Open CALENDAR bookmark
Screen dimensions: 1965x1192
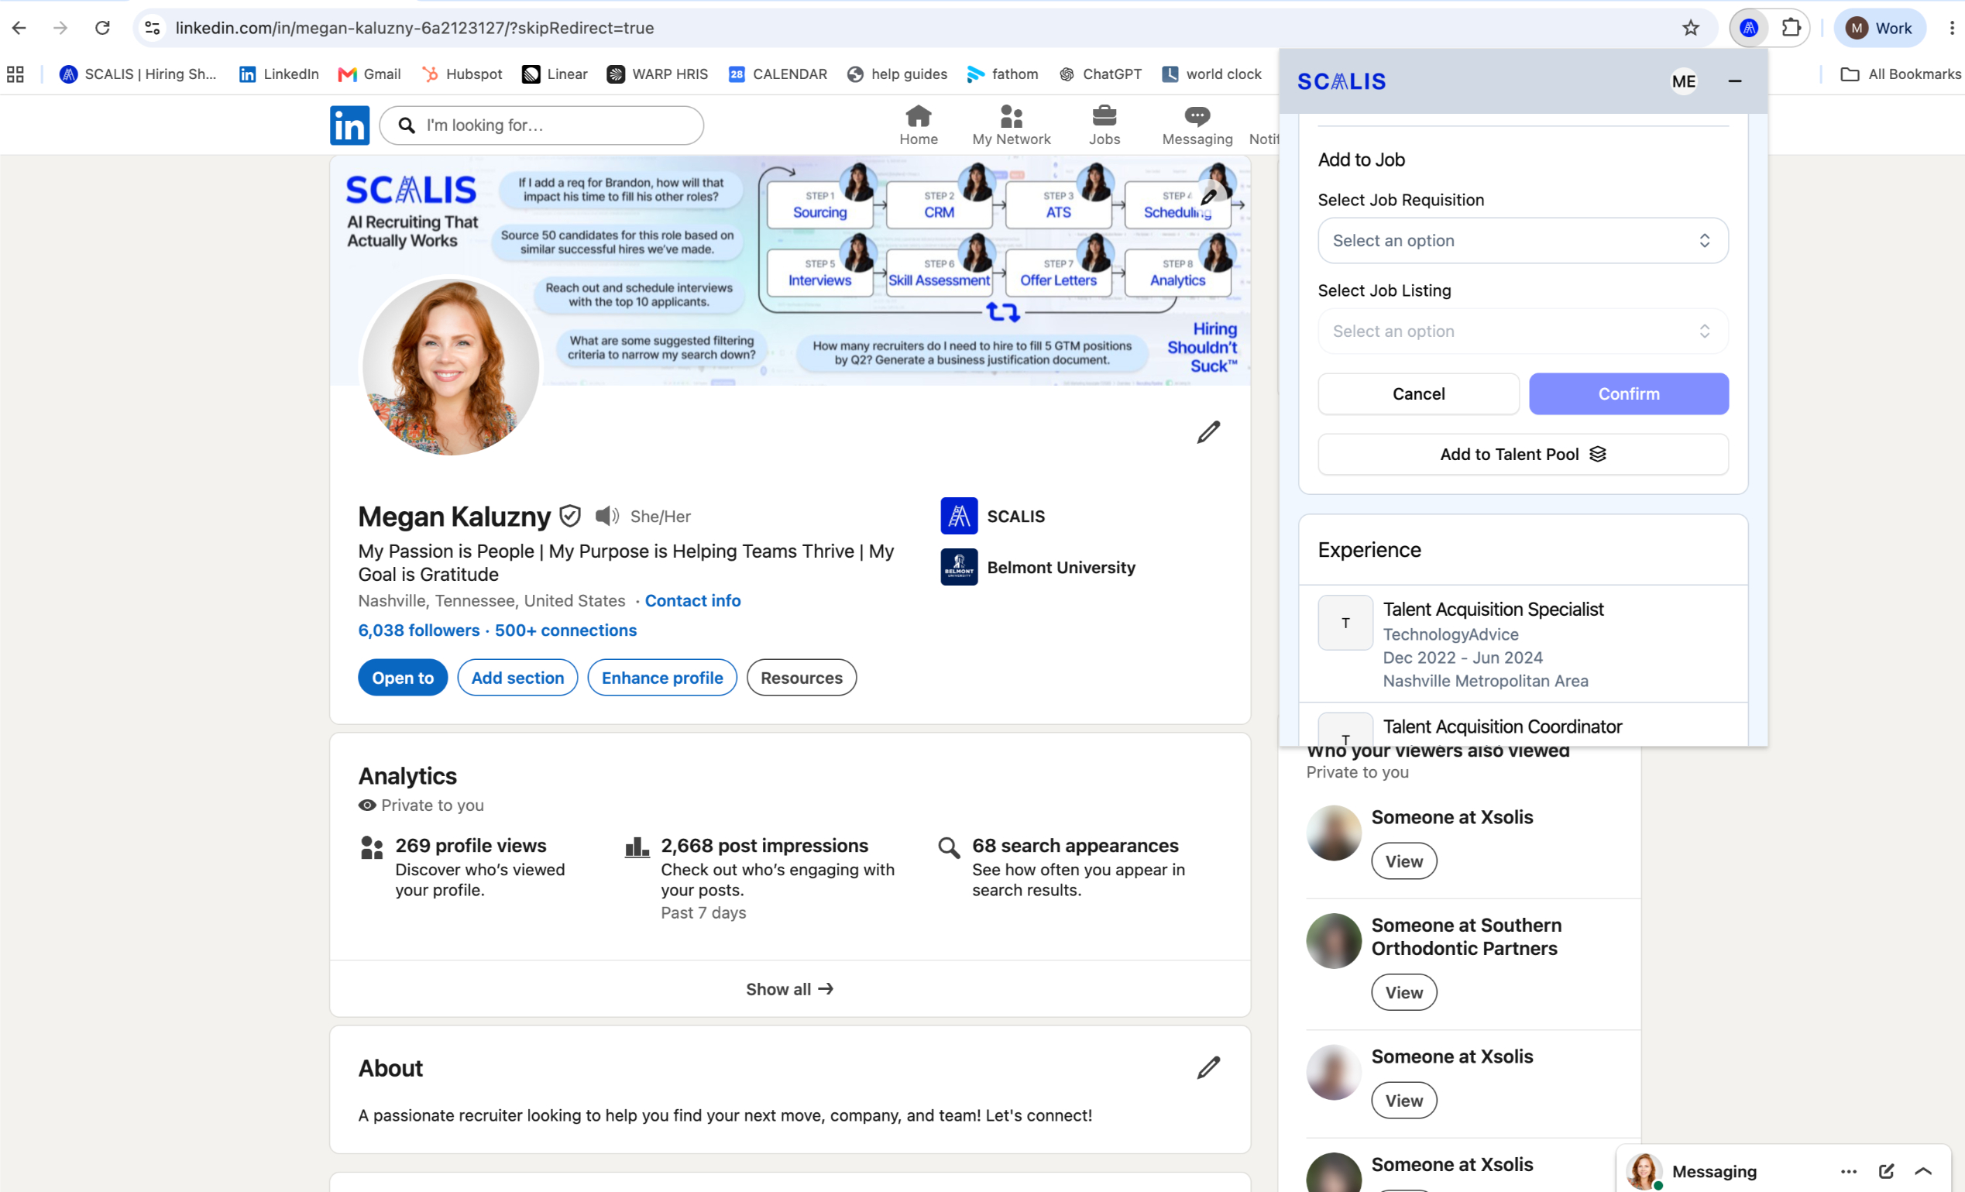point(778,74)
